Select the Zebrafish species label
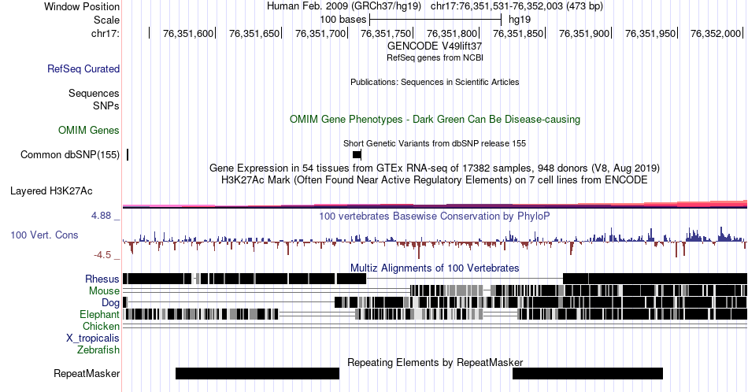The height and width of the screenshot is (392, 748). tap(98, 349)
